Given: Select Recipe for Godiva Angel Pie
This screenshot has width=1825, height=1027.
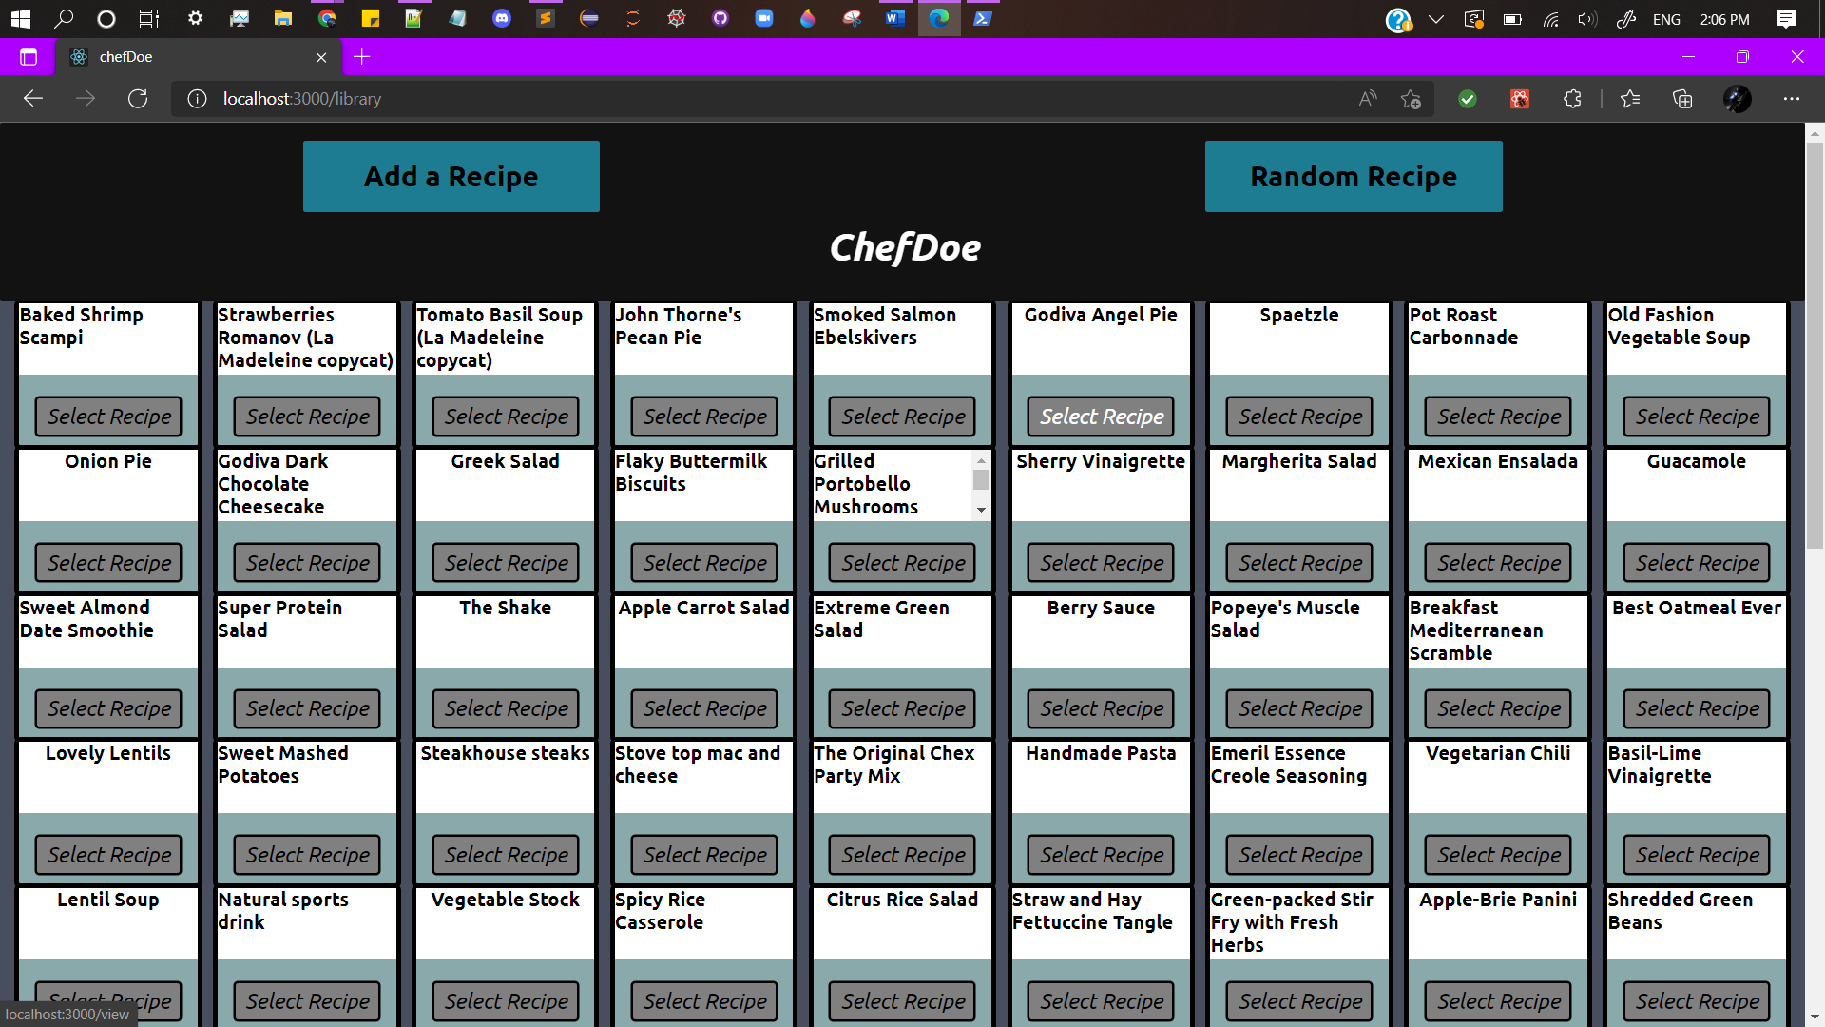Looking at the screenshot, I should coord(1101,417).
